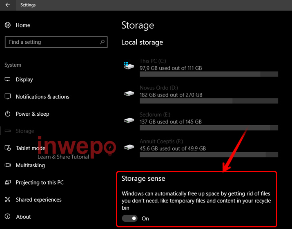
Task: Click the search magnifier icon
Action: 103,42
